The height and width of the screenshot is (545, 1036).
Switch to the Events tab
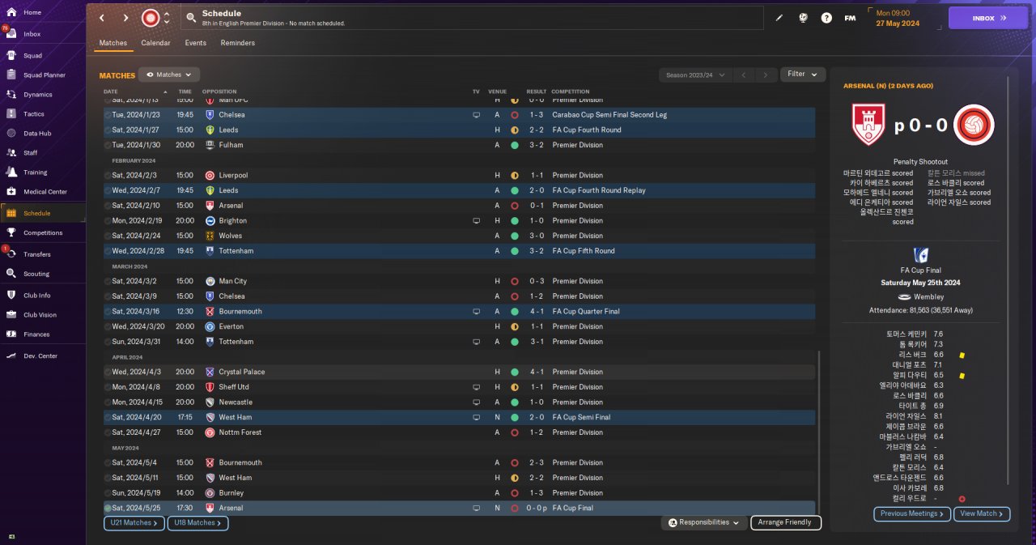click(195, 43)
